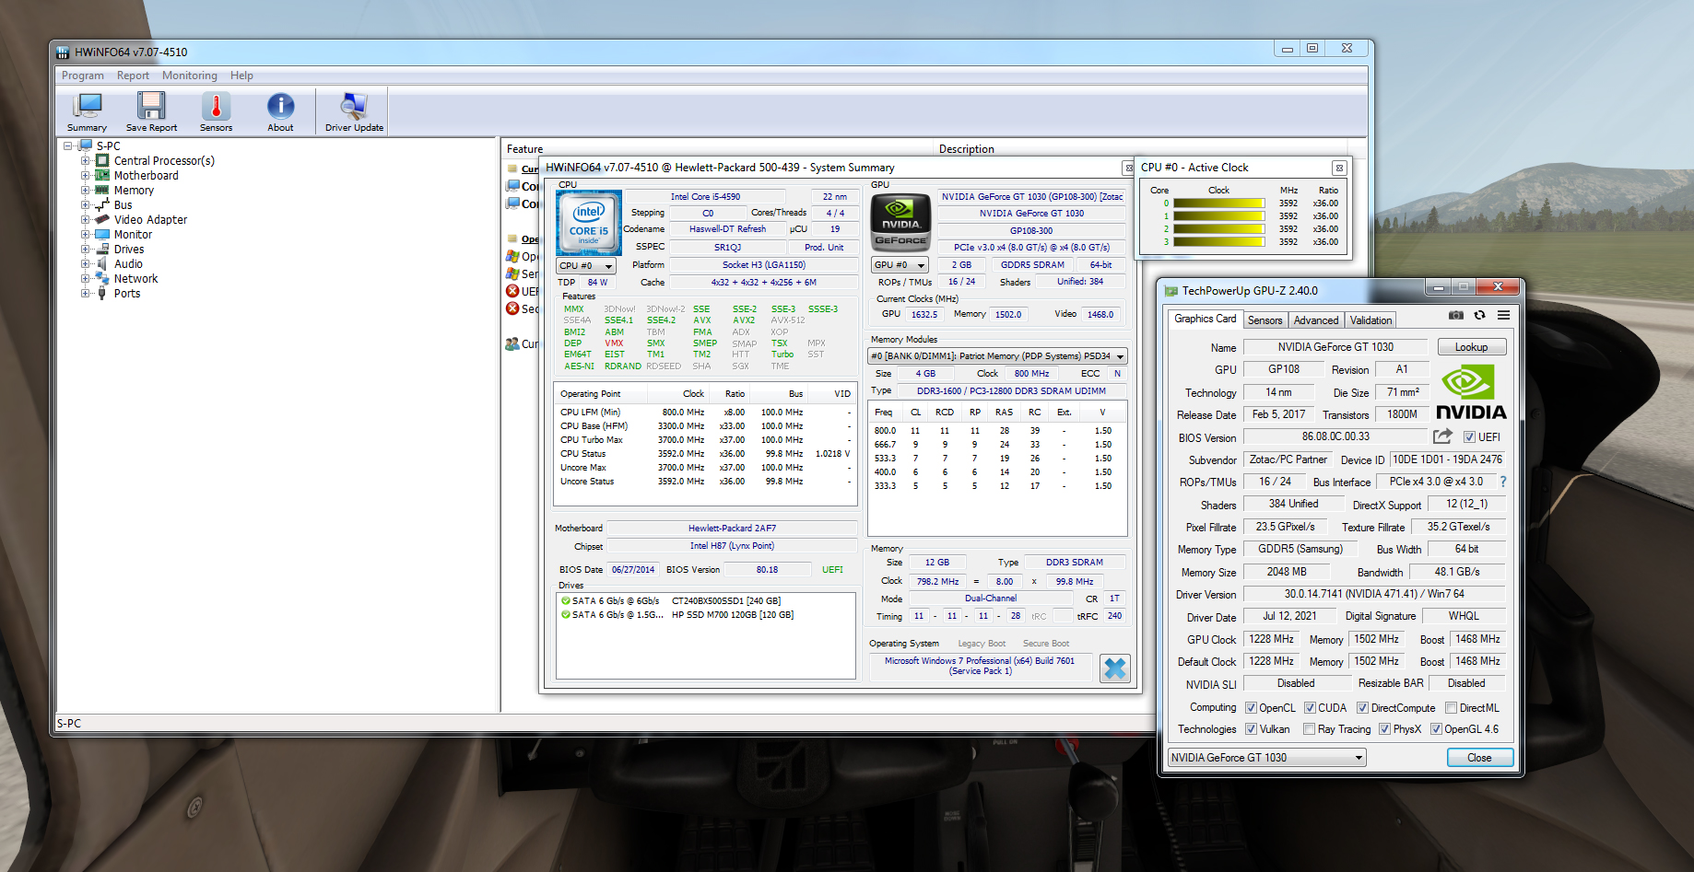
Task: Click the Bus Interface question mark icon
Action: point(1503,482)
